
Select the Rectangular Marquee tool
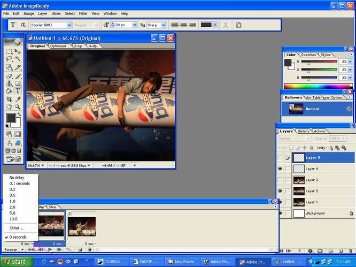pyautogui.click(x=9, y=51)
